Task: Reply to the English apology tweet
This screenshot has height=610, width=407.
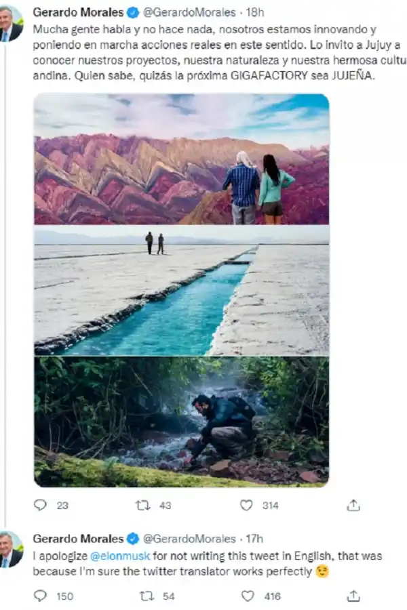Action: [x=41, y=596]
